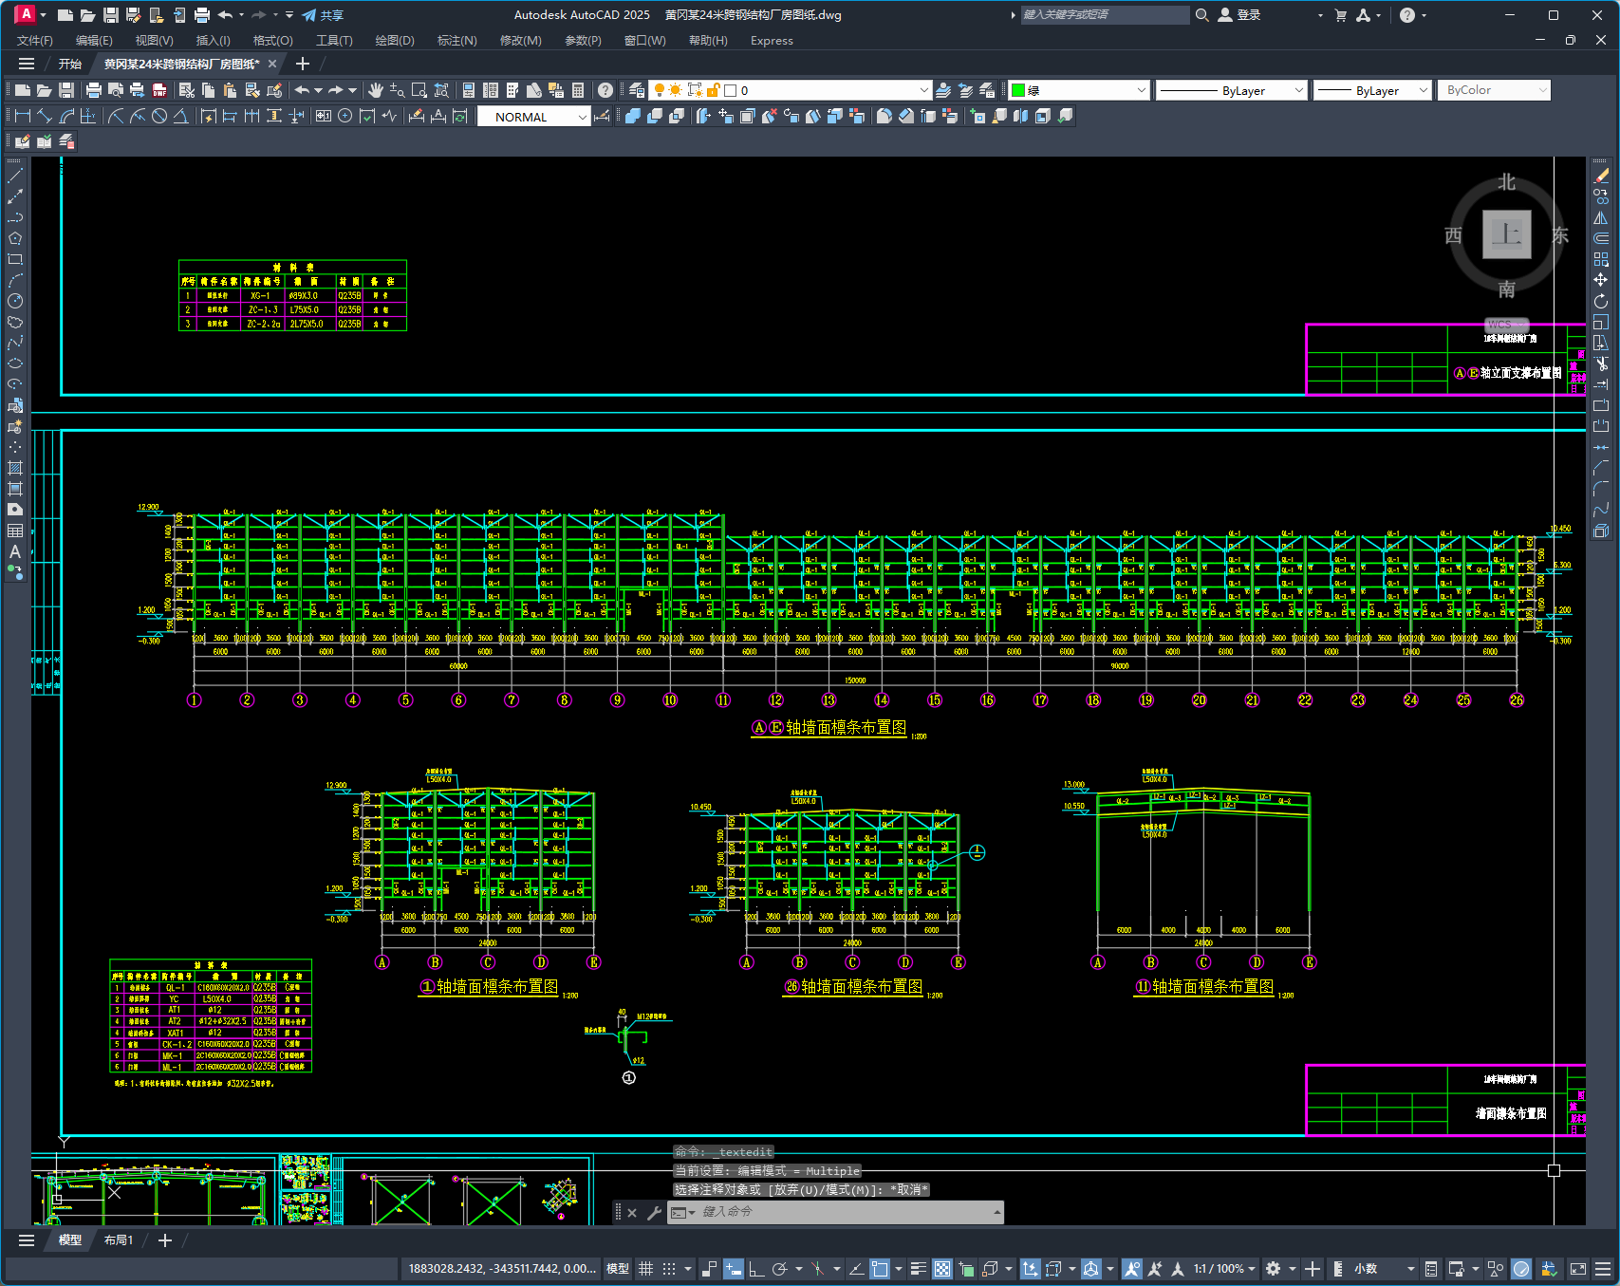The image size is (1620, 1286).
Task: Click the 共享 share button
Action: (323, 15)
